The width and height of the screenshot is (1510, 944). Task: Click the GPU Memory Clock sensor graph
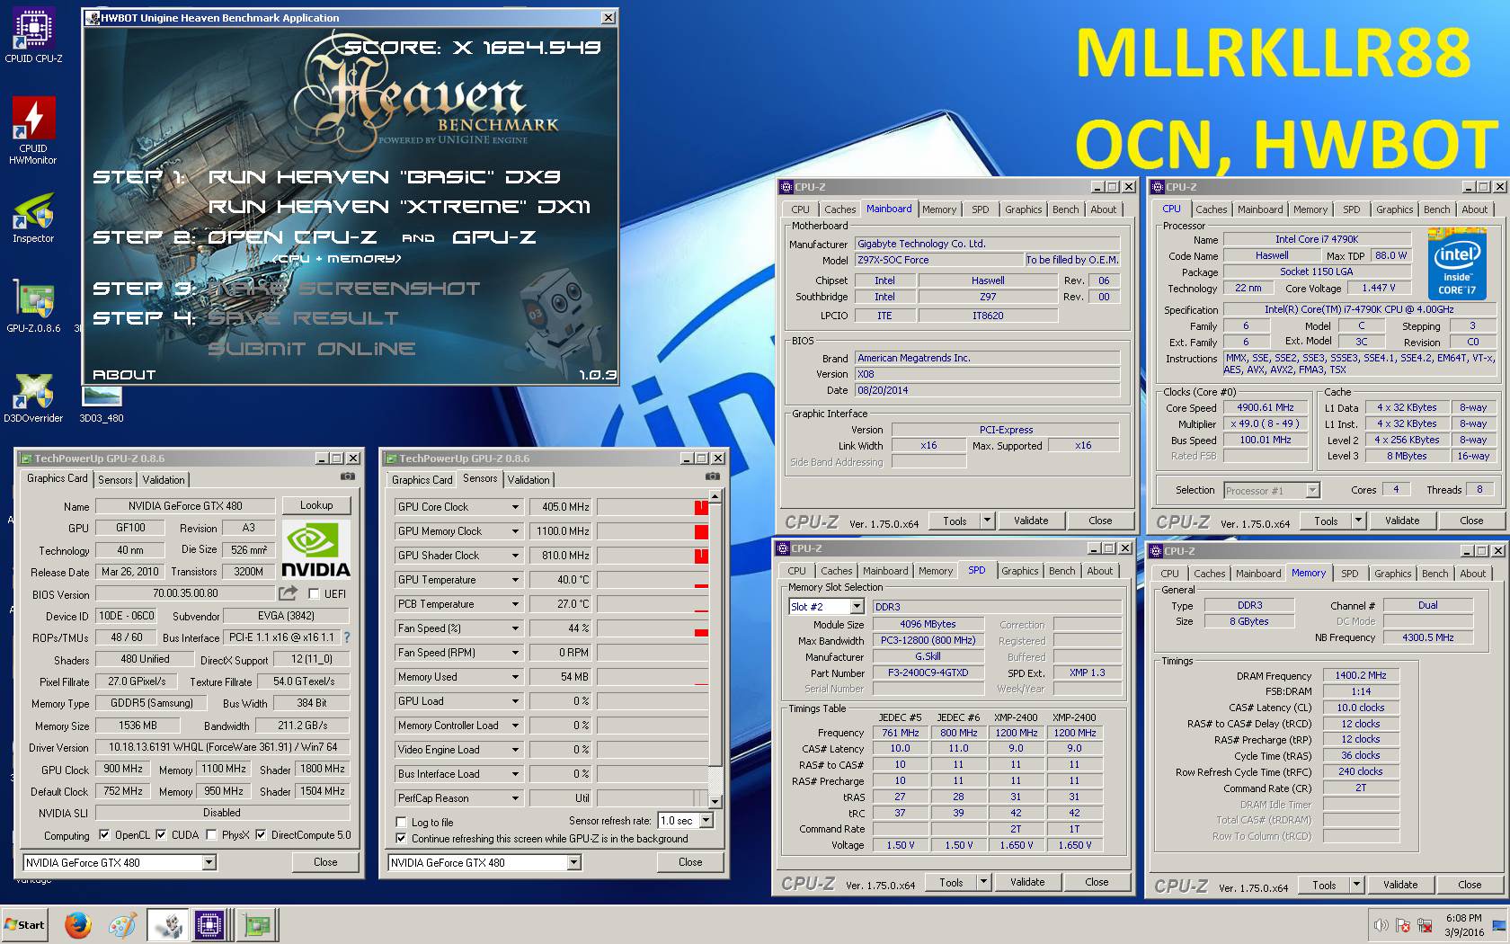tap(653, 531)
